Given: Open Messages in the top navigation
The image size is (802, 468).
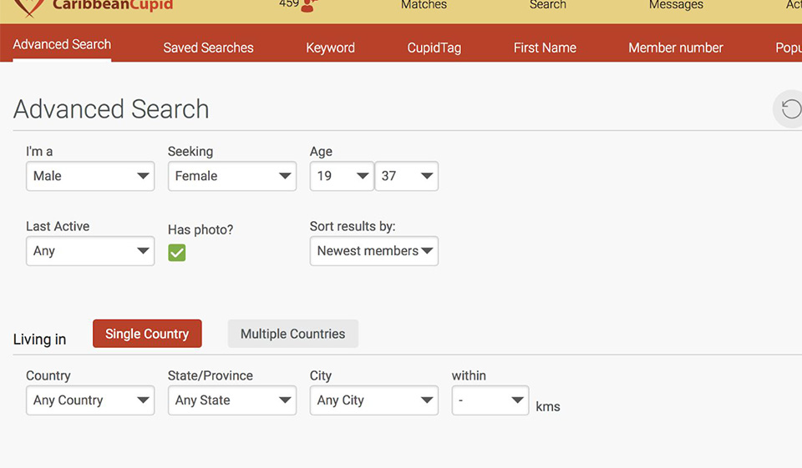Looking at the screenshot, I should (x=676, y=6).
